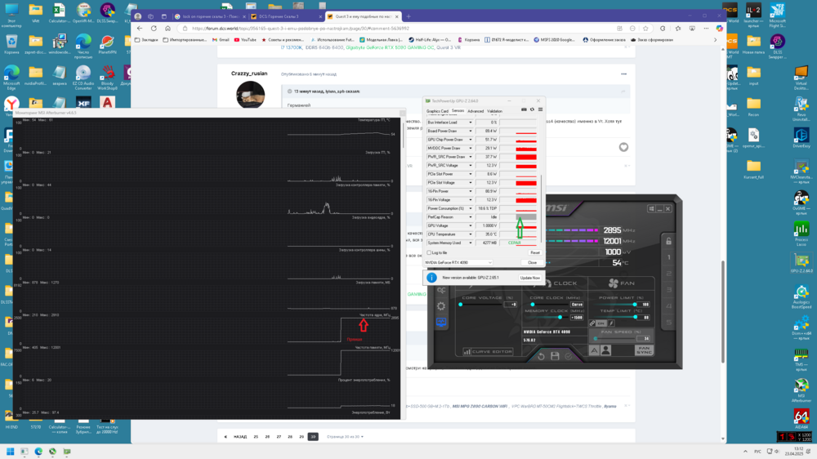Click the Afterburner reset settings icon

click(541, 356)
